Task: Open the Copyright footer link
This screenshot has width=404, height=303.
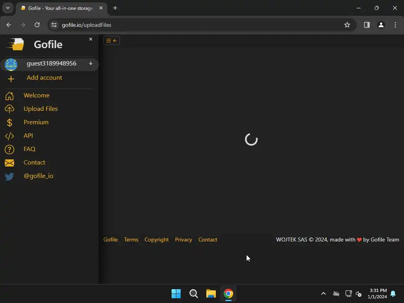Action: (x=157, y=239)
